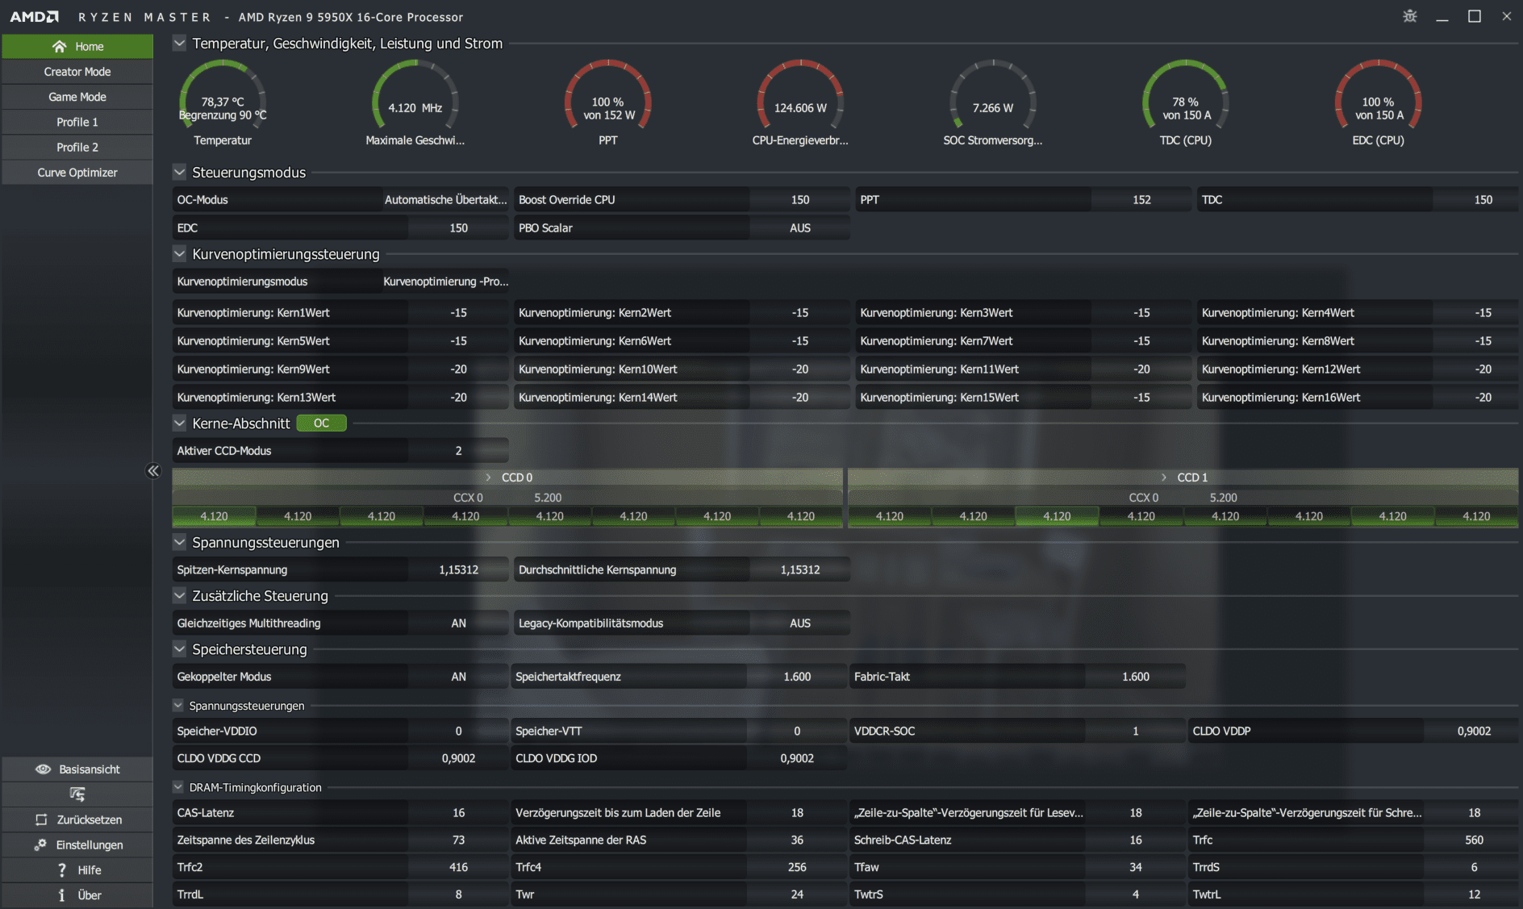1523x909 pixels.
Task: Switch to Basisansicht view
Action: pyautogui.click(x=77, y=769)
